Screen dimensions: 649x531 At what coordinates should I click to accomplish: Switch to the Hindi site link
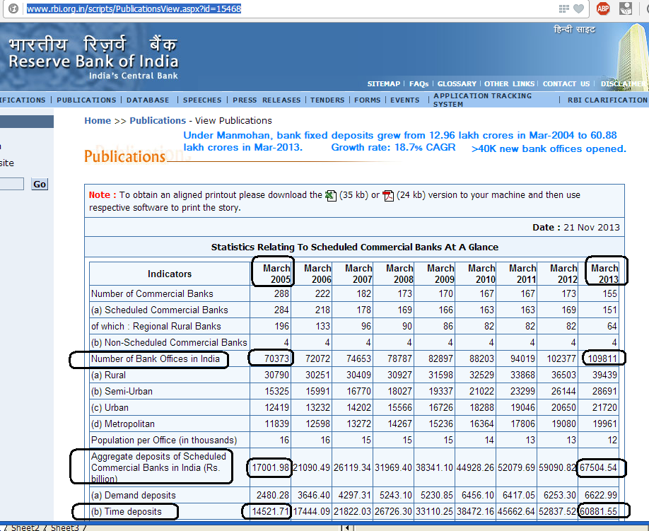pos(575,30)
